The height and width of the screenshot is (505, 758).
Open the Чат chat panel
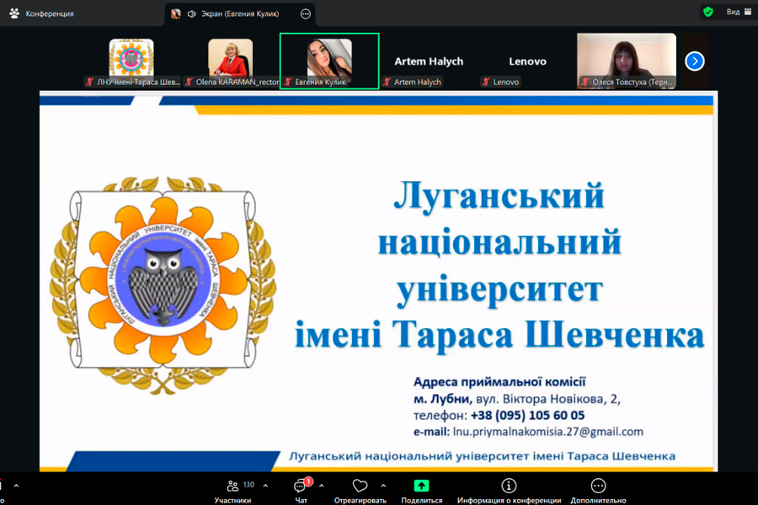click(x=302, y=492)
